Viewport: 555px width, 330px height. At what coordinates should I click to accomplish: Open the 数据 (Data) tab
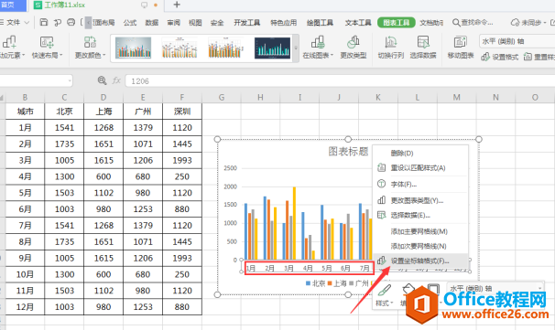point(151,23)
